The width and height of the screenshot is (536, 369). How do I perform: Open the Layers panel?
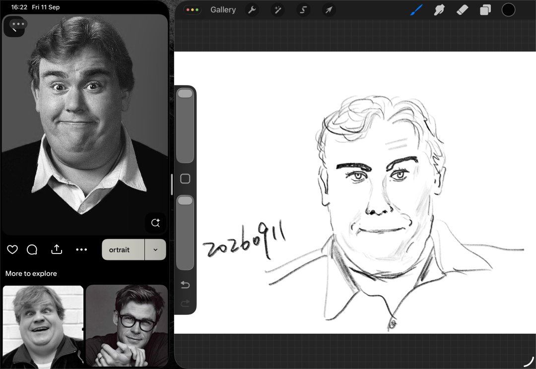(x=485, y=10)
